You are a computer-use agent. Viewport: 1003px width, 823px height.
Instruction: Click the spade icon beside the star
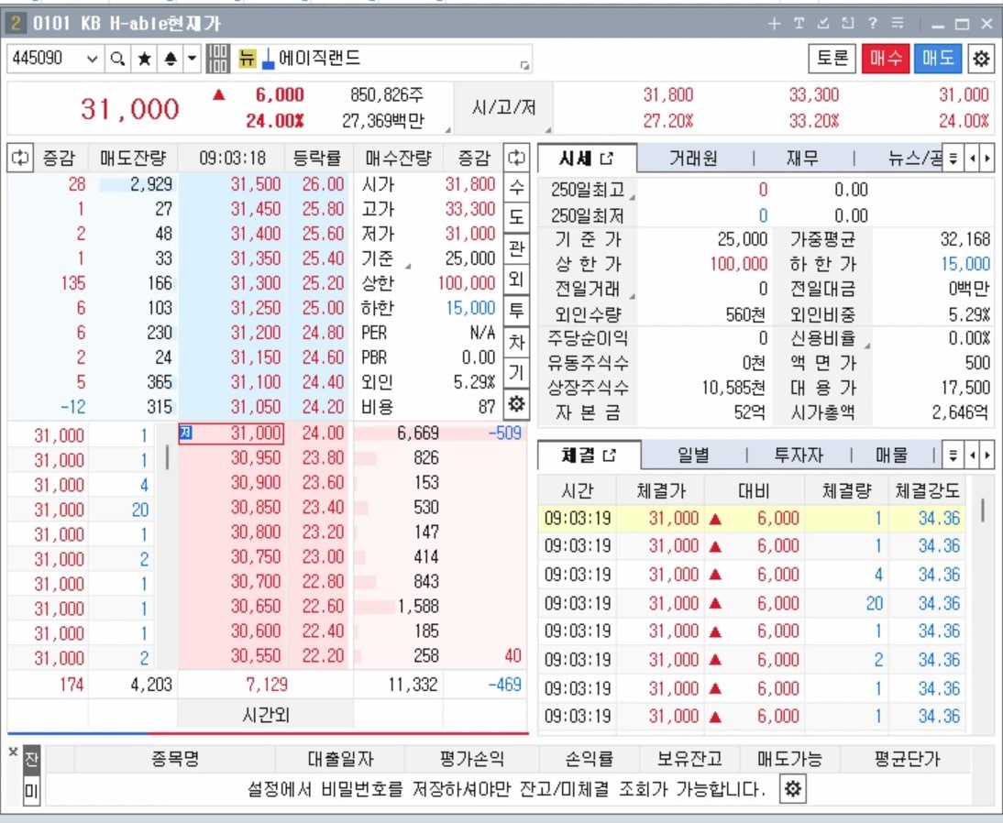tap(171, 59)
